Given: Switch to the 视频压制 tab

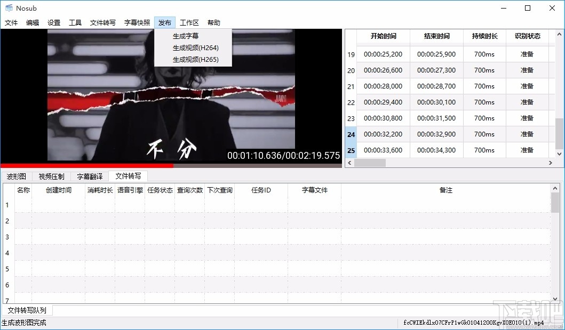Looking at the screenshot, I should point(51,176).
